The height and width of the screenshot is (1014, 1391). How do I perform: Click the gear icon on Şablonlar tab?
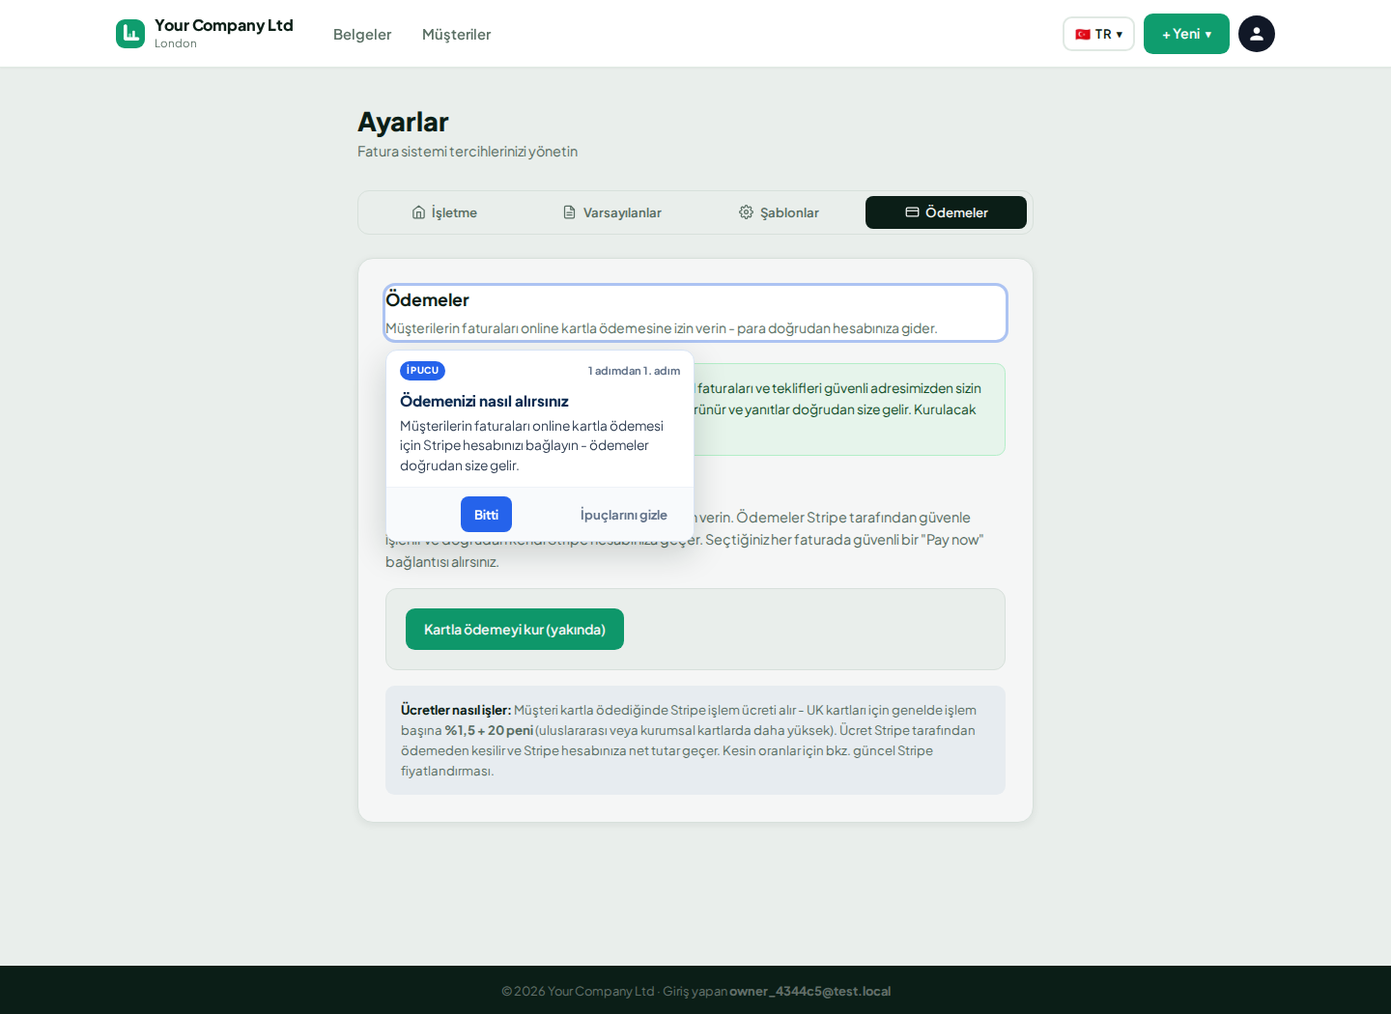tap(746, 212)
